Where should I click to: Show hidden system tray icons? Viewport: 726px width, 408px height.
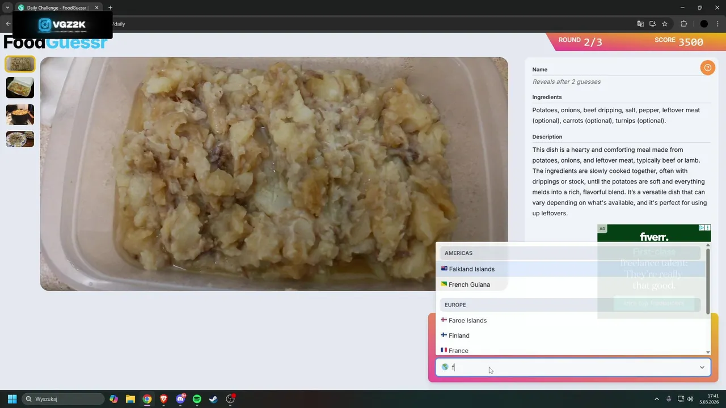point(657,399)
